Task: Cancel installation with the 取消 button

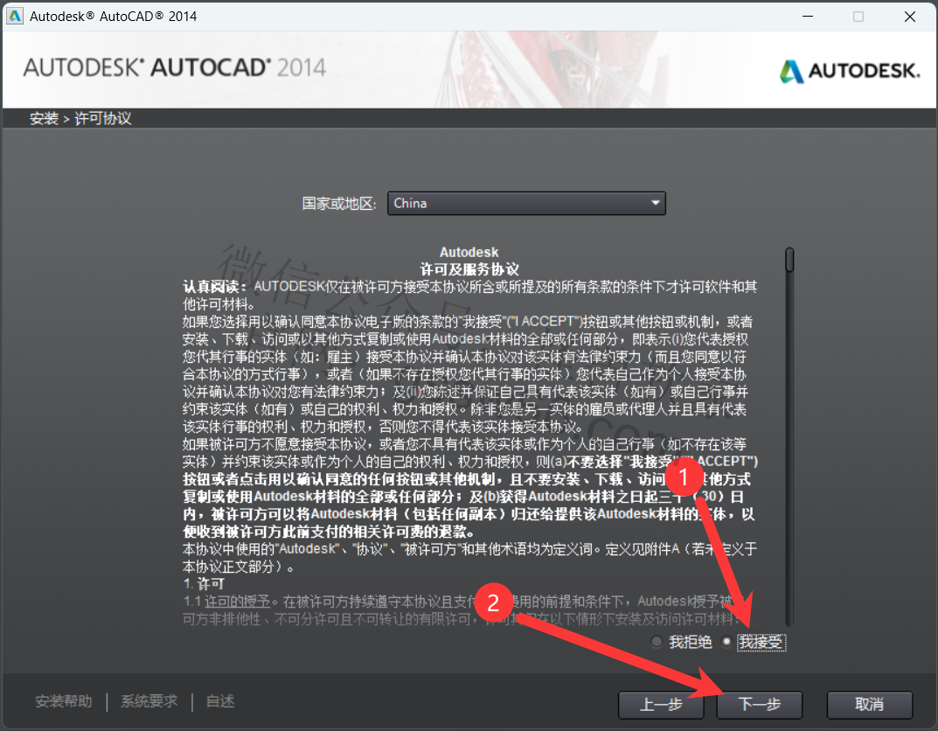Action: (870, 704)
